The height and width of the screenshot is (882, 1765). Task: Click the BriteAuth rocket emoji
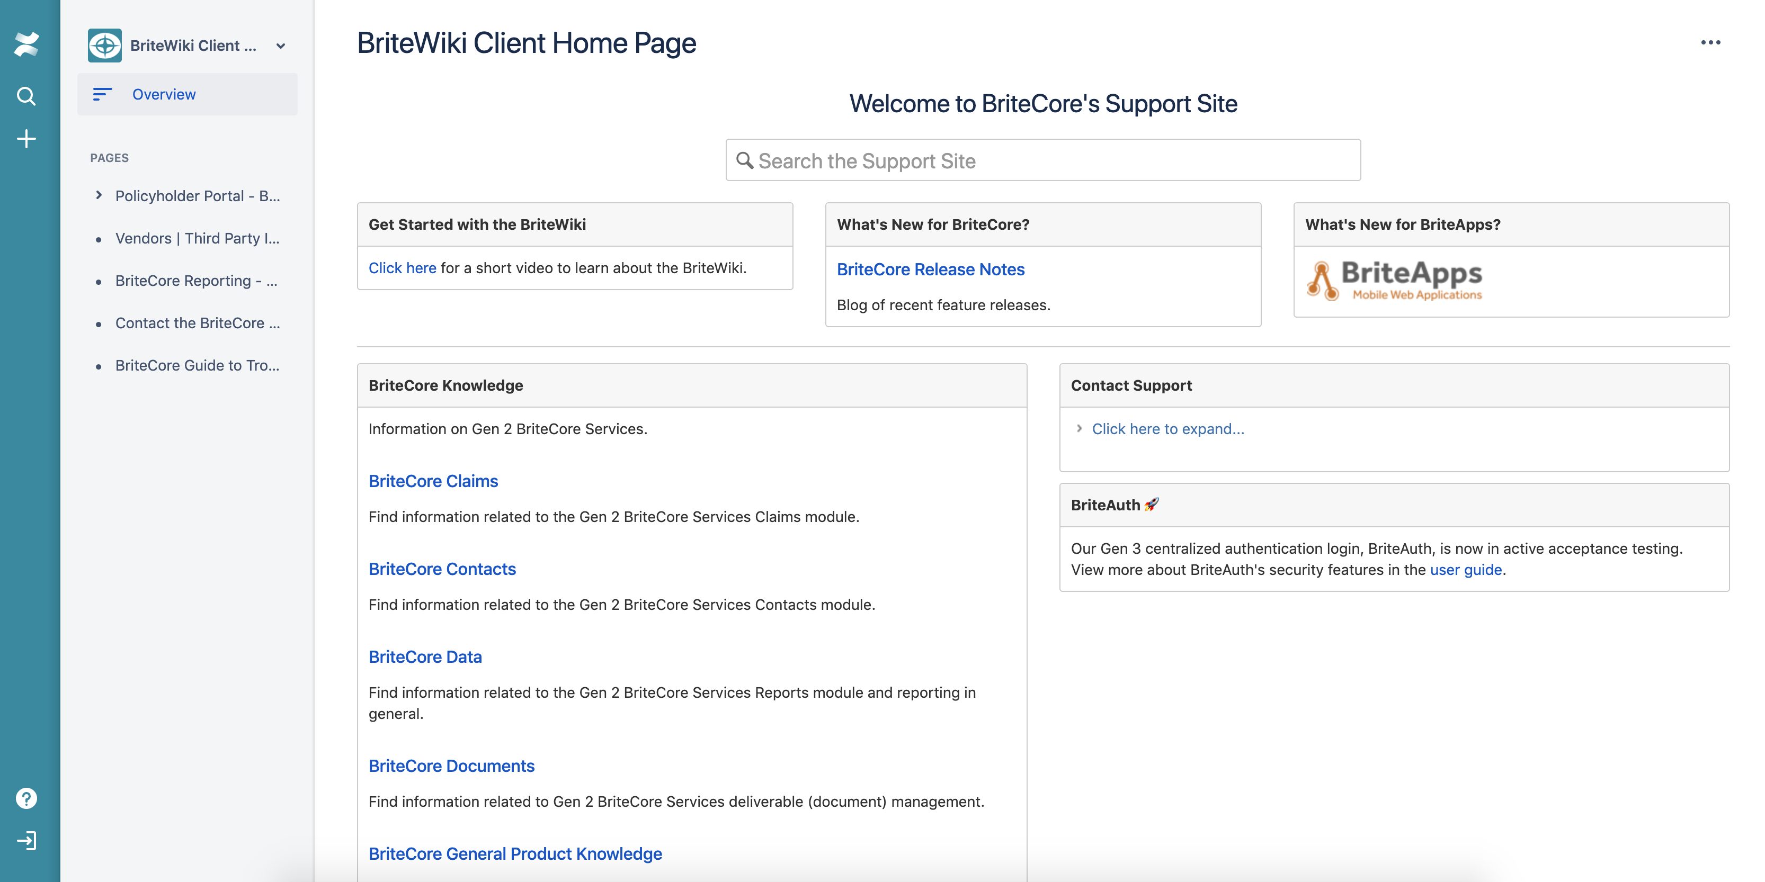[x=1152, y=505]
